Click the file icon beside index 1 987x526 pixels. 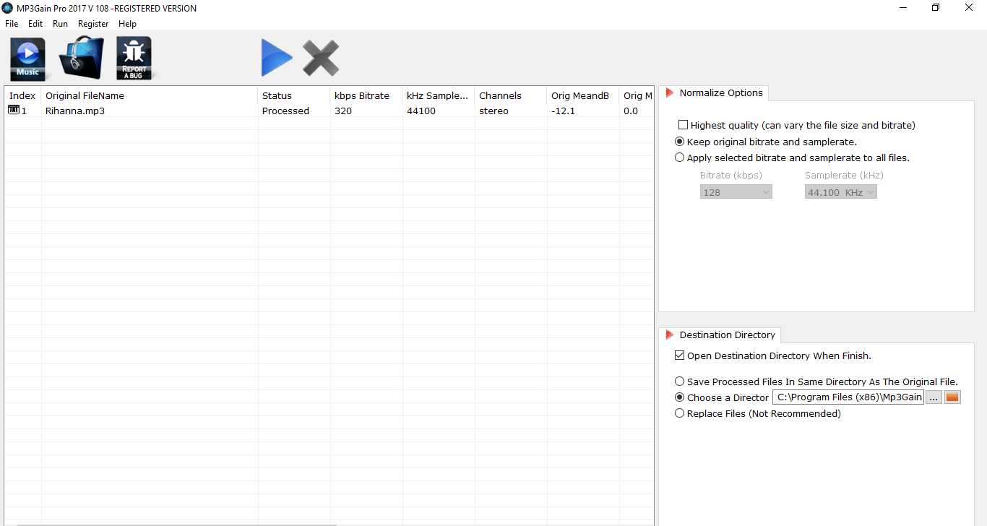point(14,110)
